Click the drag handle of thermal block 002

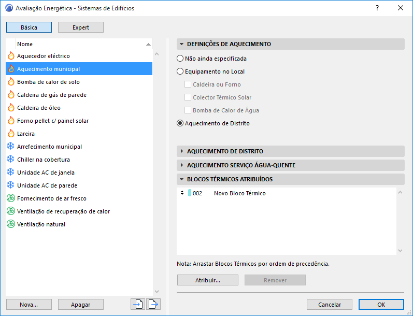tap(182, 193)
